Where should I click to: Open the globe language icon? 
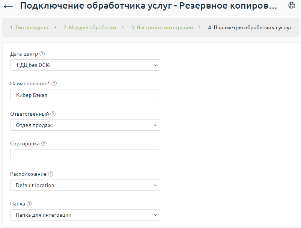pos(292,5)
